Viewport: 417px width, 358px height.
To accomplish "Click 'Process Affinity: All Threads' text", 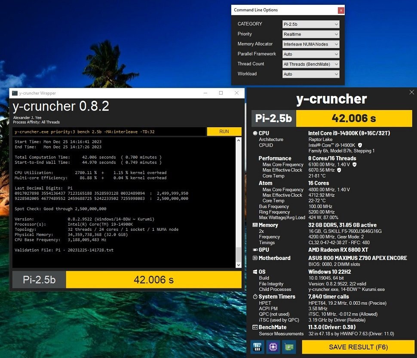I will [36, 122].
